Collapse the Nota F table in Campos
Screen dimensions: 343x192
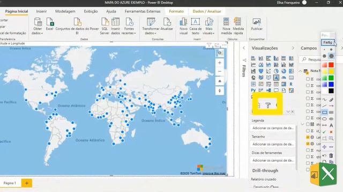click(300, 71)
